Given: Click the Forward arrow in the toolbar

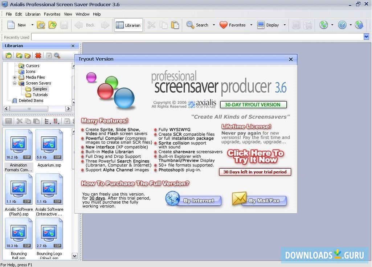Looking at the screenshot, I should click(x=105, y=25).
